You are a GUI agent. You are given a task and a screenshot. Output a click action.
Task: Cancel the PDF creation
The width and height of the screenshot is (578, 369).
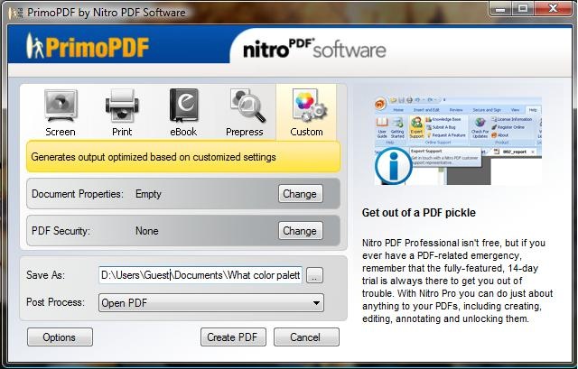(306, 337)
